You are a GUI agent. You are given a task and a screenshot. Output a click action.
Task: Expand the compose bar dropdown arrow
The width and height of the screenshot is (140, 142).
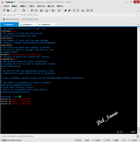point(134,136)
